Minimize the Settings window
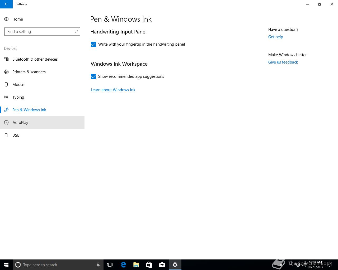The image size is (338, 270). (308, 4)
